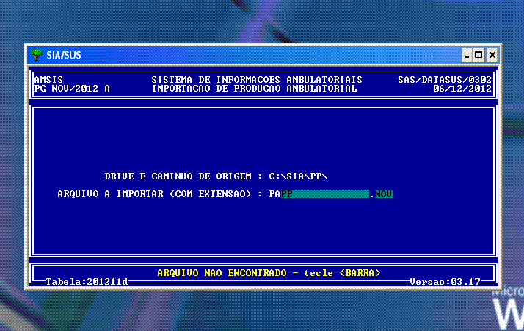This screenshot has height=331, width=524.
Task: Click the IMPORTACAO DE PRODUCAO AMBULATORIAL subtitle
Action: point(254,89)
